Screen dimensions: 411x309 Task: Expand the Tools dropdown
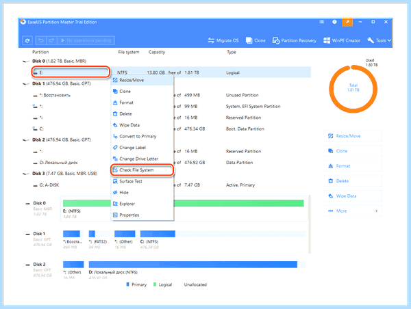pyautogui.click(x=379, y=40)
